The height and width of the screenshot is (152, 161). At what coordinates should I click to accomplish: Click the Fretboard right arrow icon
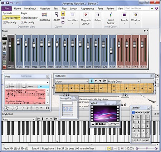pos(100,81)
